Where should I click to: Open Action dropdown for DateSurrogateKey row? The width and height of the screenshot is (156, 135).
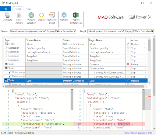tap(145, 48)
